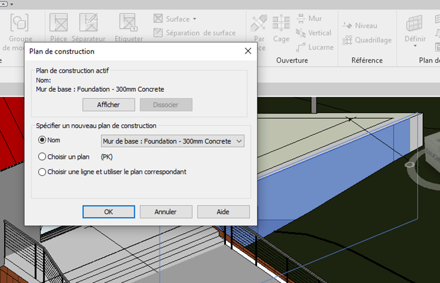440x283 pixels.
Task: Choose the pick-a-line plane radio option
Action: click(x=42, y=172)
